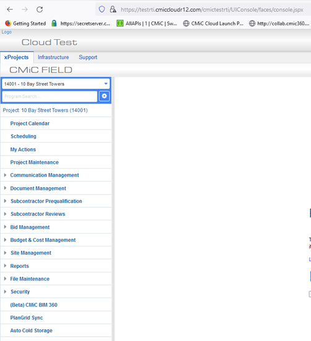The height and width of the screenshot is (341, 311).
Task: Open Project Calendar
Action: 30,123
